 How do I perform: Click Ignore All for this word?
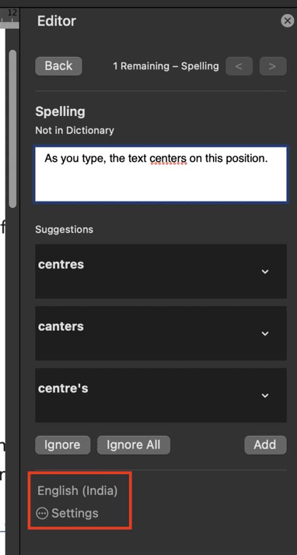point(133,445)
